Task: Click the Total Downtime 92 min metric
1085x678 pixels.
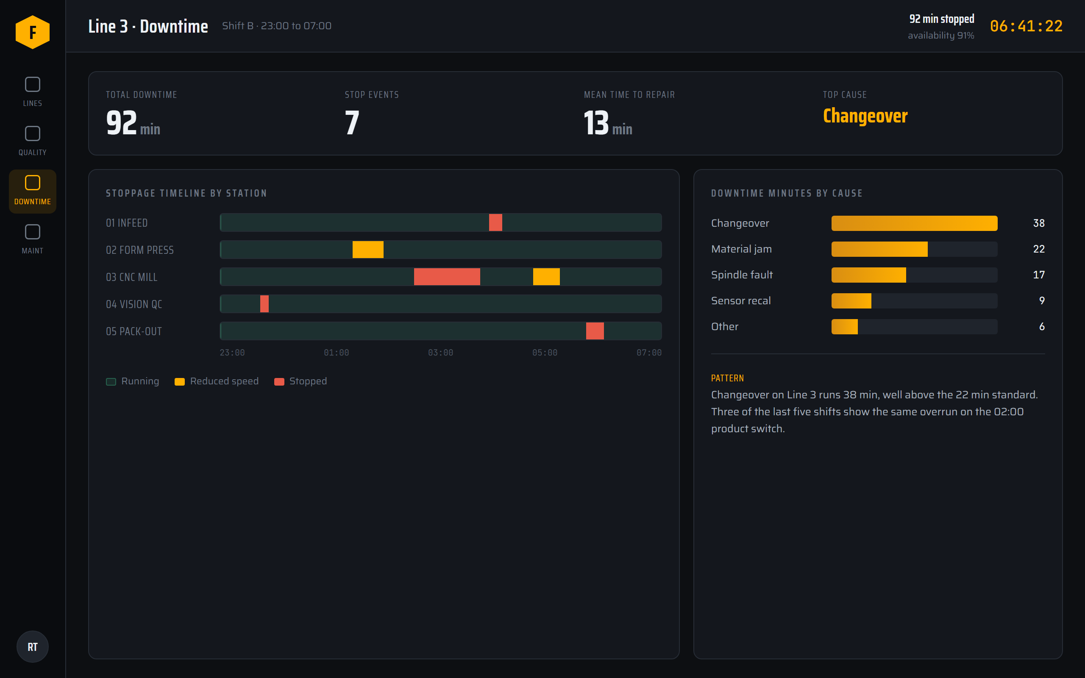Action: coord(133,123)
